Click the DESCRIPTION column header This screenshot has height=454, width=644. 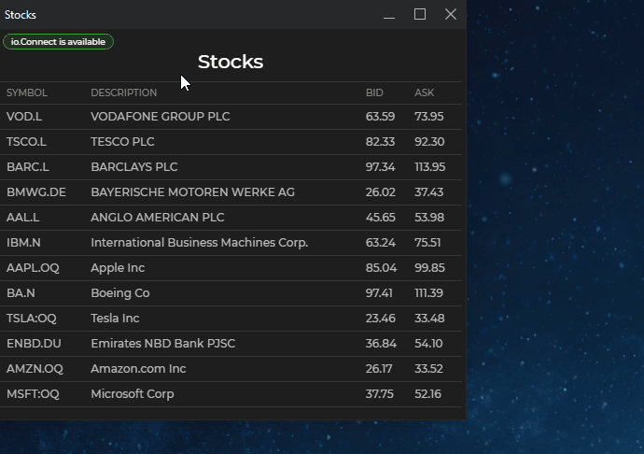coord(123,92)
